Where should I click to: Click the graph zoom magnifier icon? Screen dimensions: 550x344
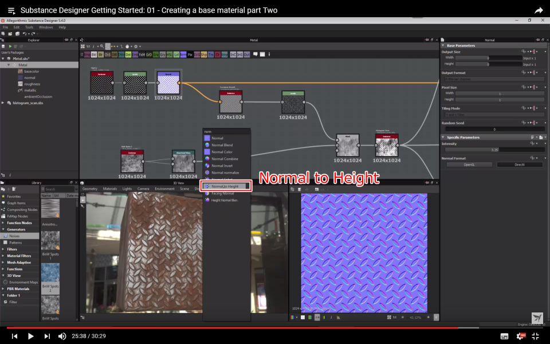tap(102, 46)
